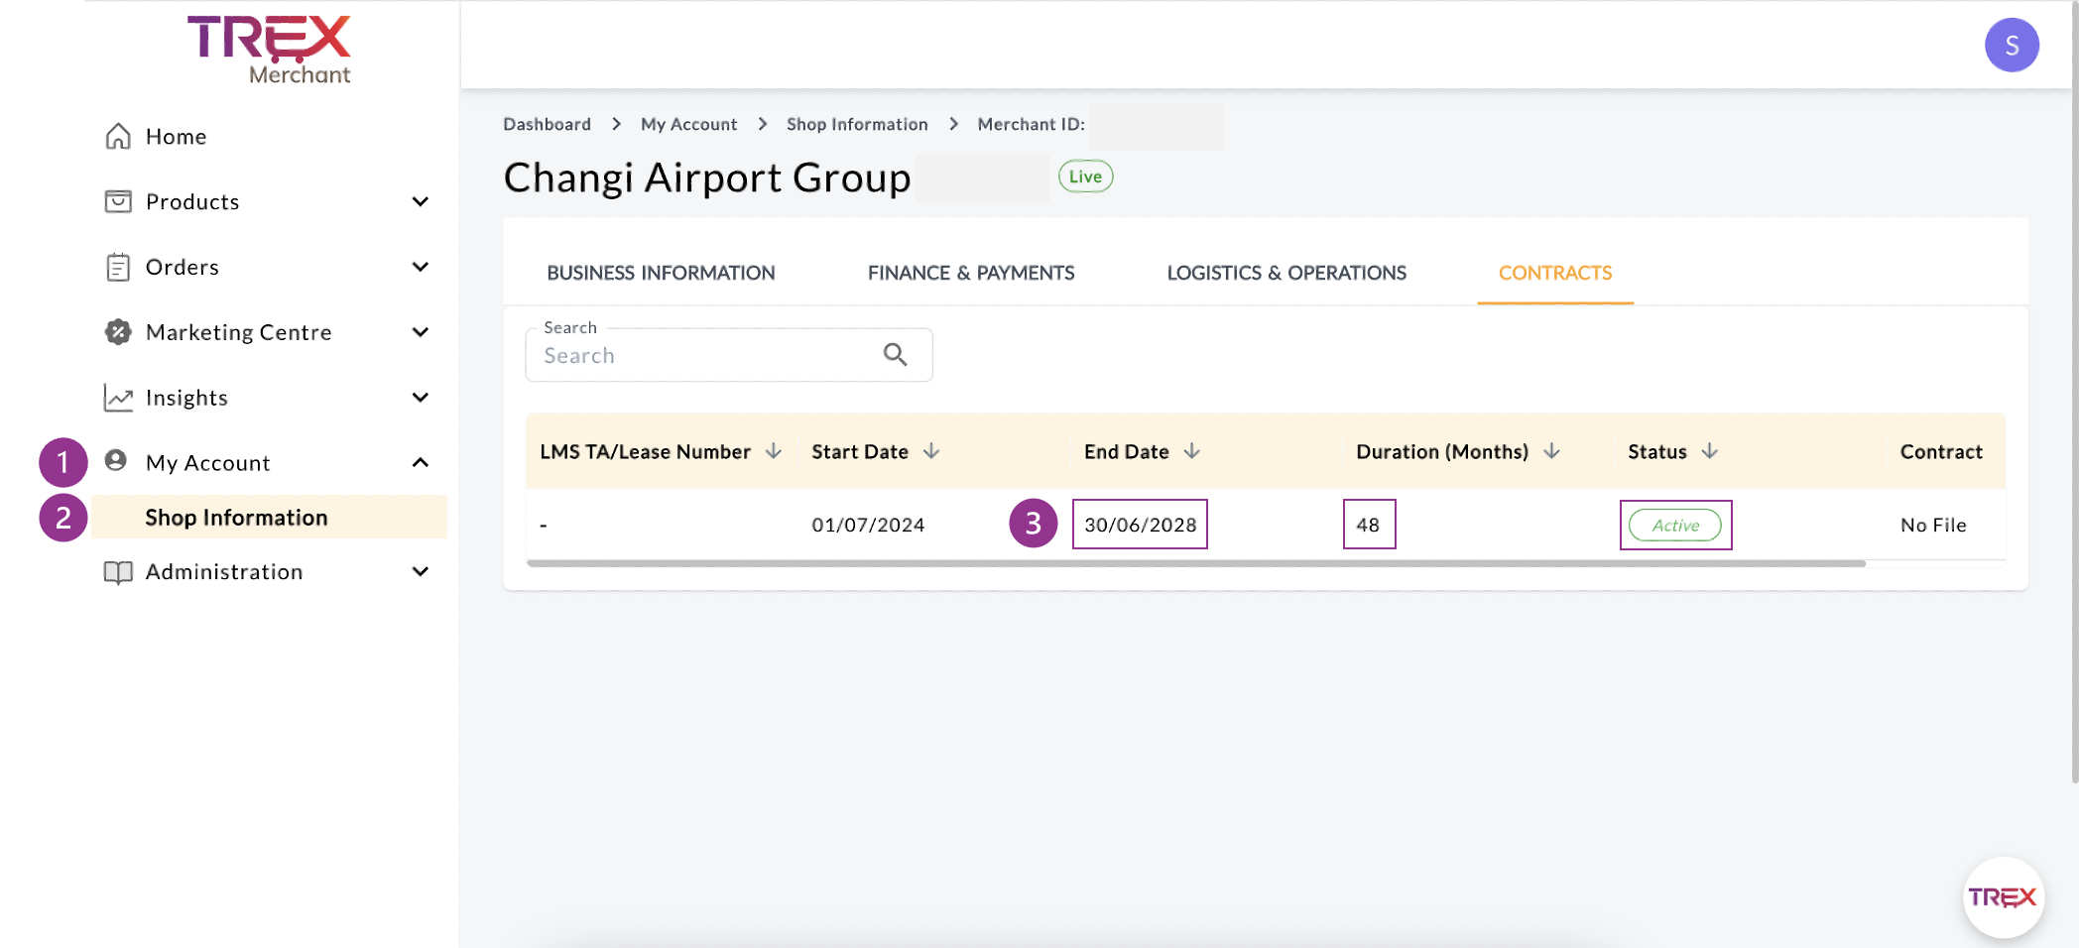Click the Home icon in sidebar
This screenshot has height=948, width=2079.
tap(118, 136)
